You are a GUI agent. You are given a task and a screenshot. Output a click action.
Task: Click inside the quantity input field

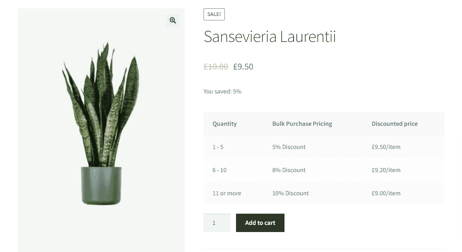pos(217,223)
